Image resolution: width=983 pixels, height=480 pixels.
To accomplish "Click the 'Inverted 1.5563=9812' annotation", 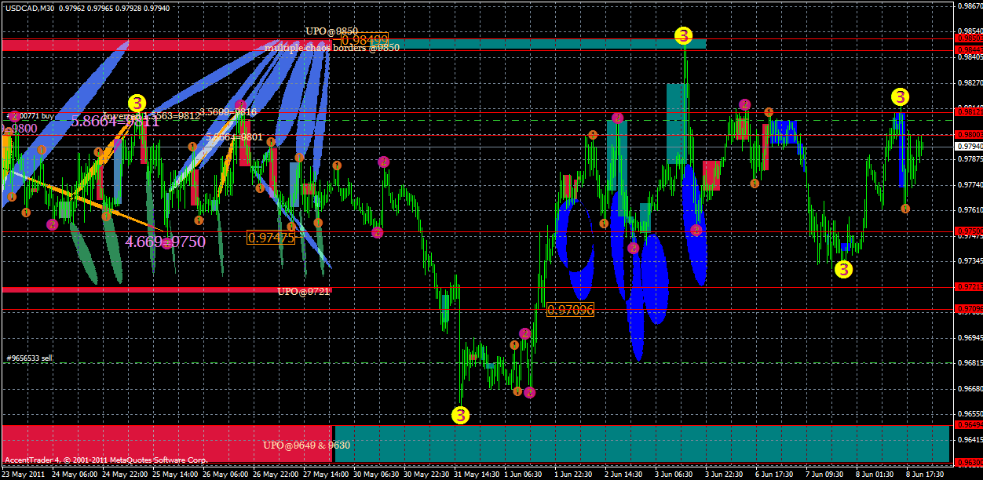I will click(x=150, y=115).
